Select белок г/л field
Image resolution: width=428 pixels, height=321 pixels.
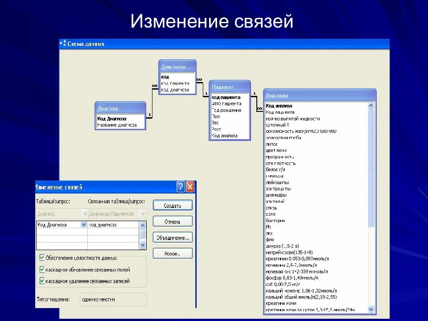(x=276, y=169)
